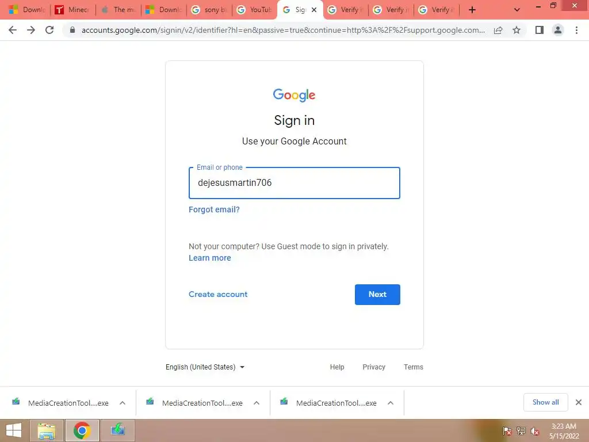Viewport: 589px width, 442px height.
Task: Open the English (United States) language dropdown
Action: [x=205, y=367]
